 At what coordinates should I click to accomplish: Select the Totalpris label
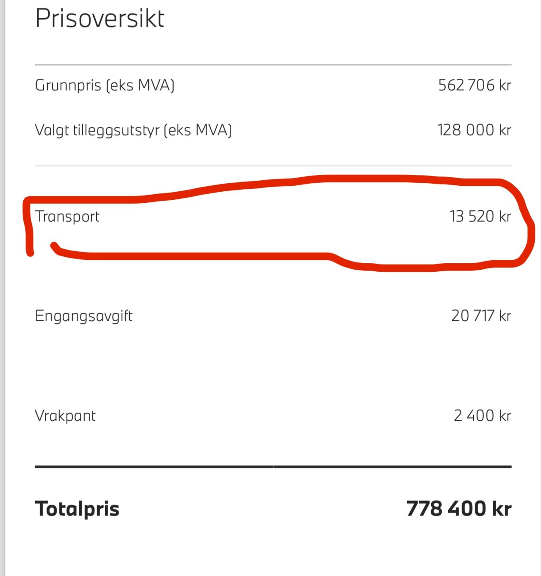[x=77, y=509]
